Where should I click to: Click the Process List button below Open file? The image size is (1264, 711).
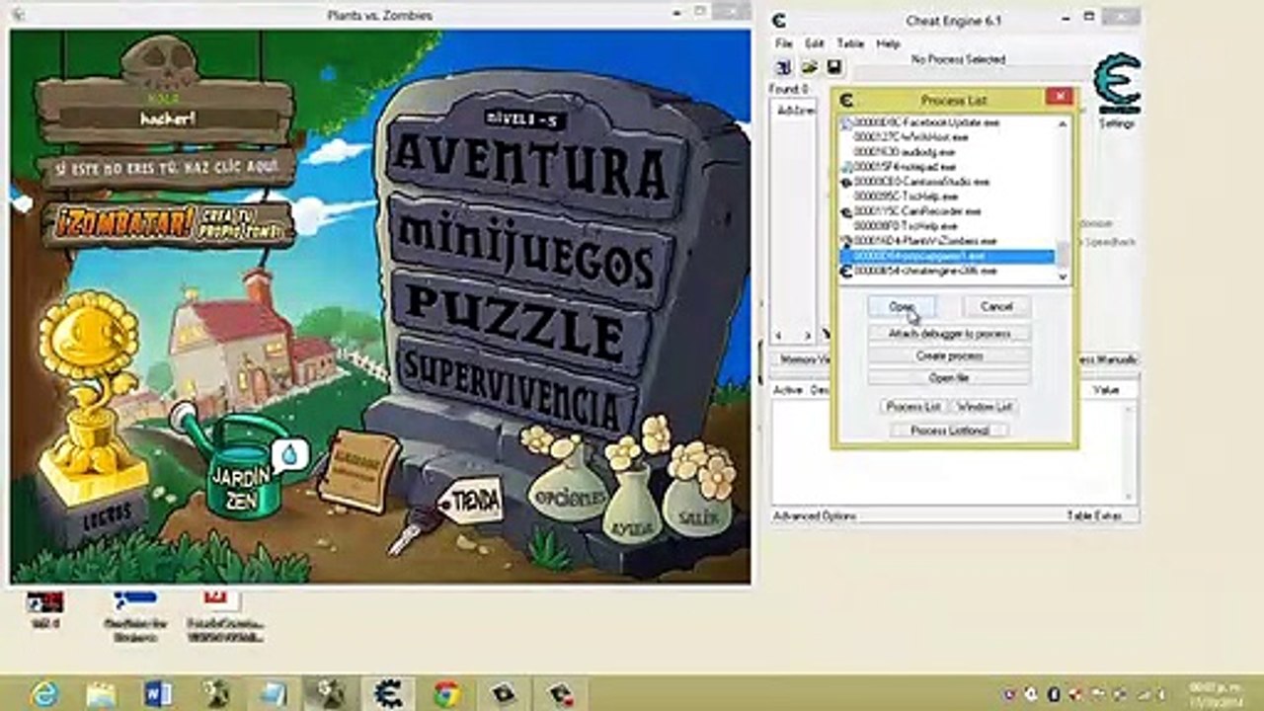click(912, 407)
